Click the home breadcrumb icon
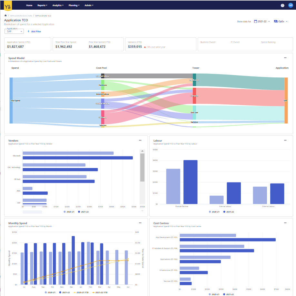This screenshot has height=296, width=296. [x=5, y=15]
